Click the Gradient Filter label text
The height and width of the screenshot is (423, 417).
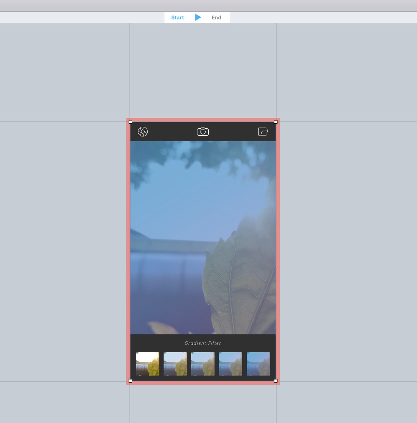203,343
